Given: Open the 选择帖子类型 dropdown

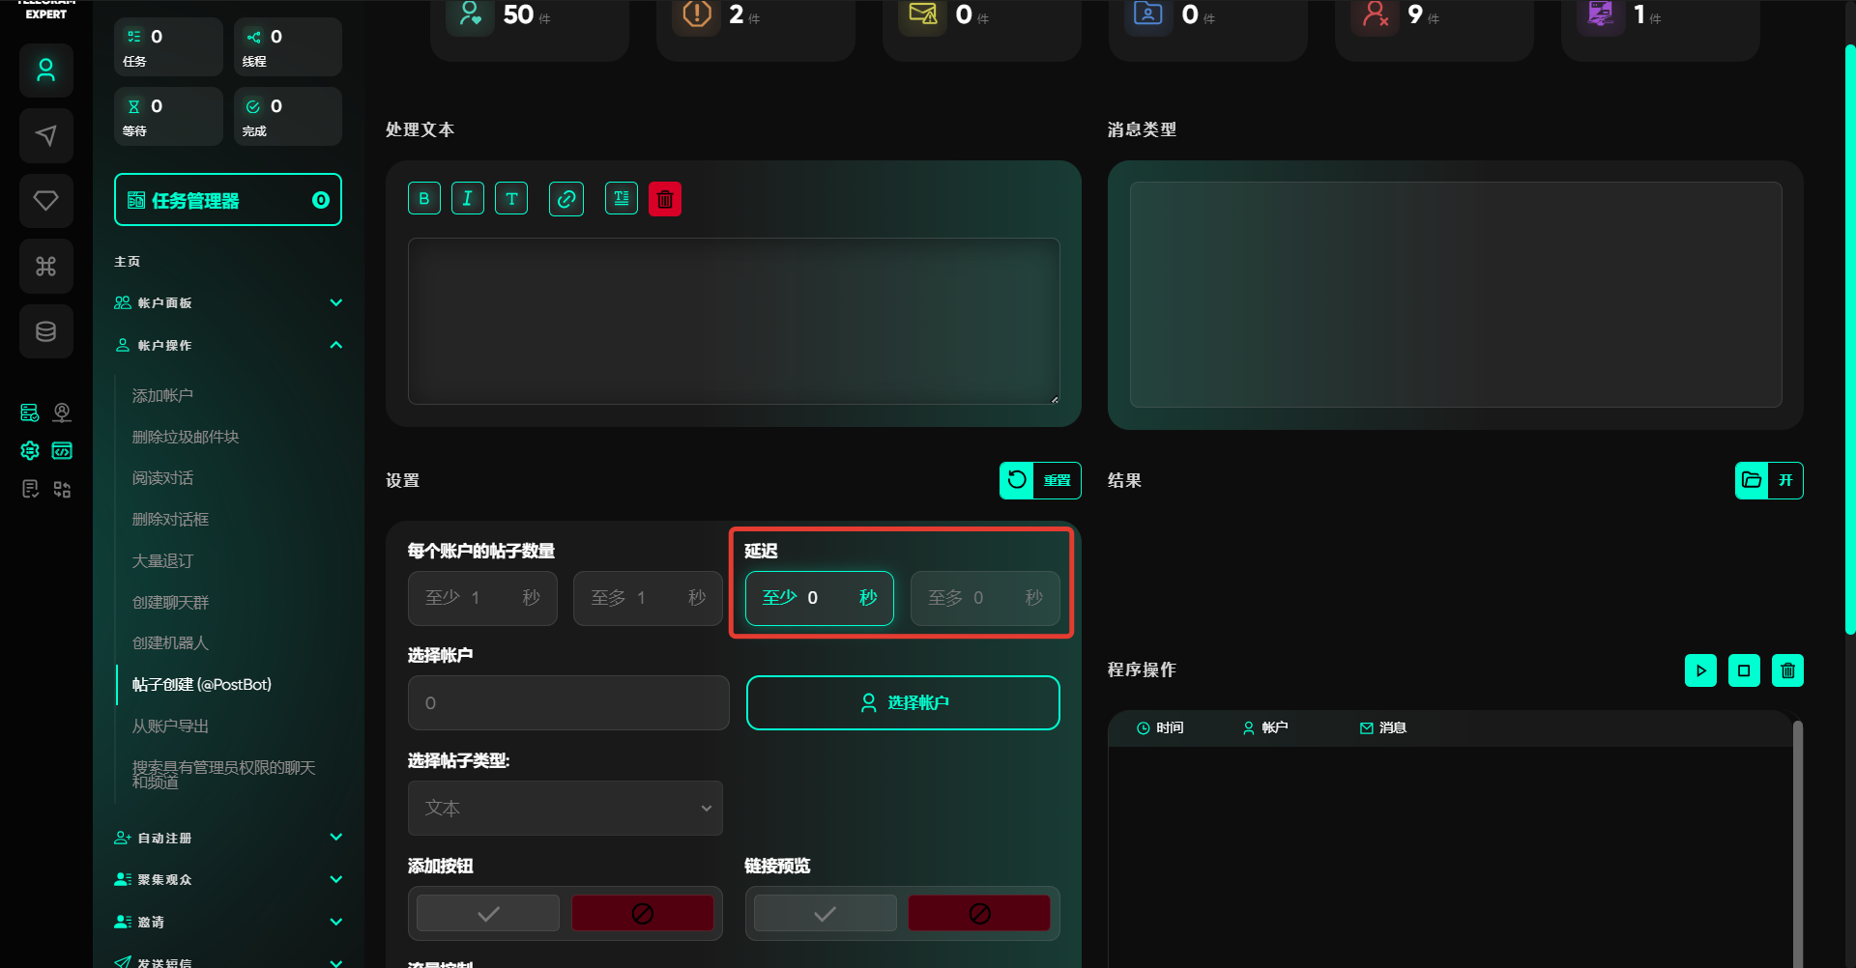Looking at the screenshot, I should [x=565, y=808].
